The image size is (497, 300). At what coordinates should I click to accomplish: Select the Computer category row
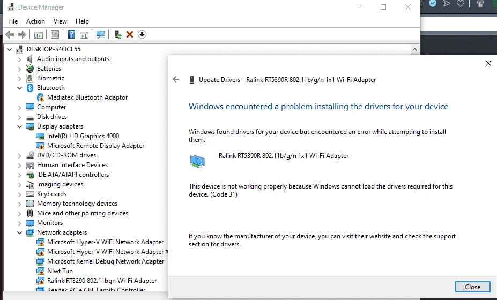click(x=51, y=107)
